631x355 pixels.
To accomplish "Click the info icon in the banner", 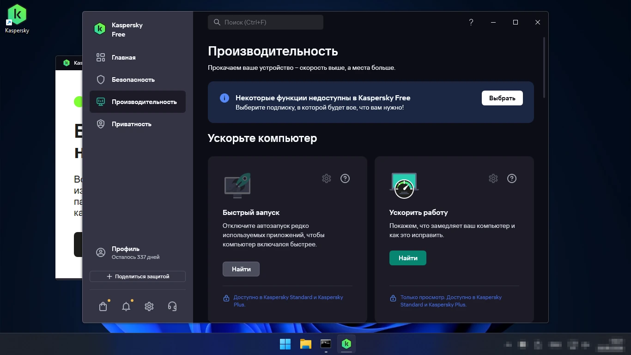I will (x=224, y=98).
